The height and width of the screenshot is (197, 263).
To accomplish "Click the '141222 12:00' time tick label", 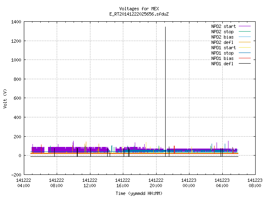I will [x=90, y=183].
